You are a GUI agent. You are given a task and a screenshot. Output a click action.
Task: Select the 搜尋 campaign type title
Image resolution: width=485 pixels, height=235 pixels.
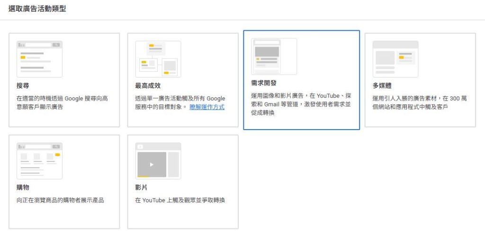pos(23,86)
